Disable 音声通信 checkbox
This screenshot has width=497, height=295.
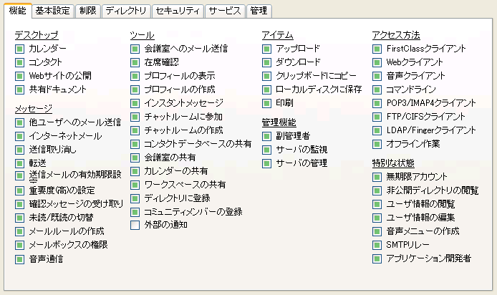19,258
